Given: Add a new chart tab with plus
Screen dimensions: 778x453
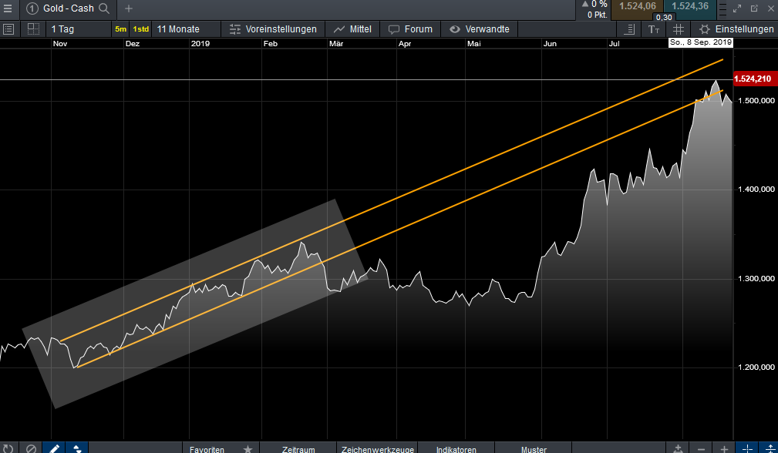Looking at the screenshot, I should [x=129, y=8].
